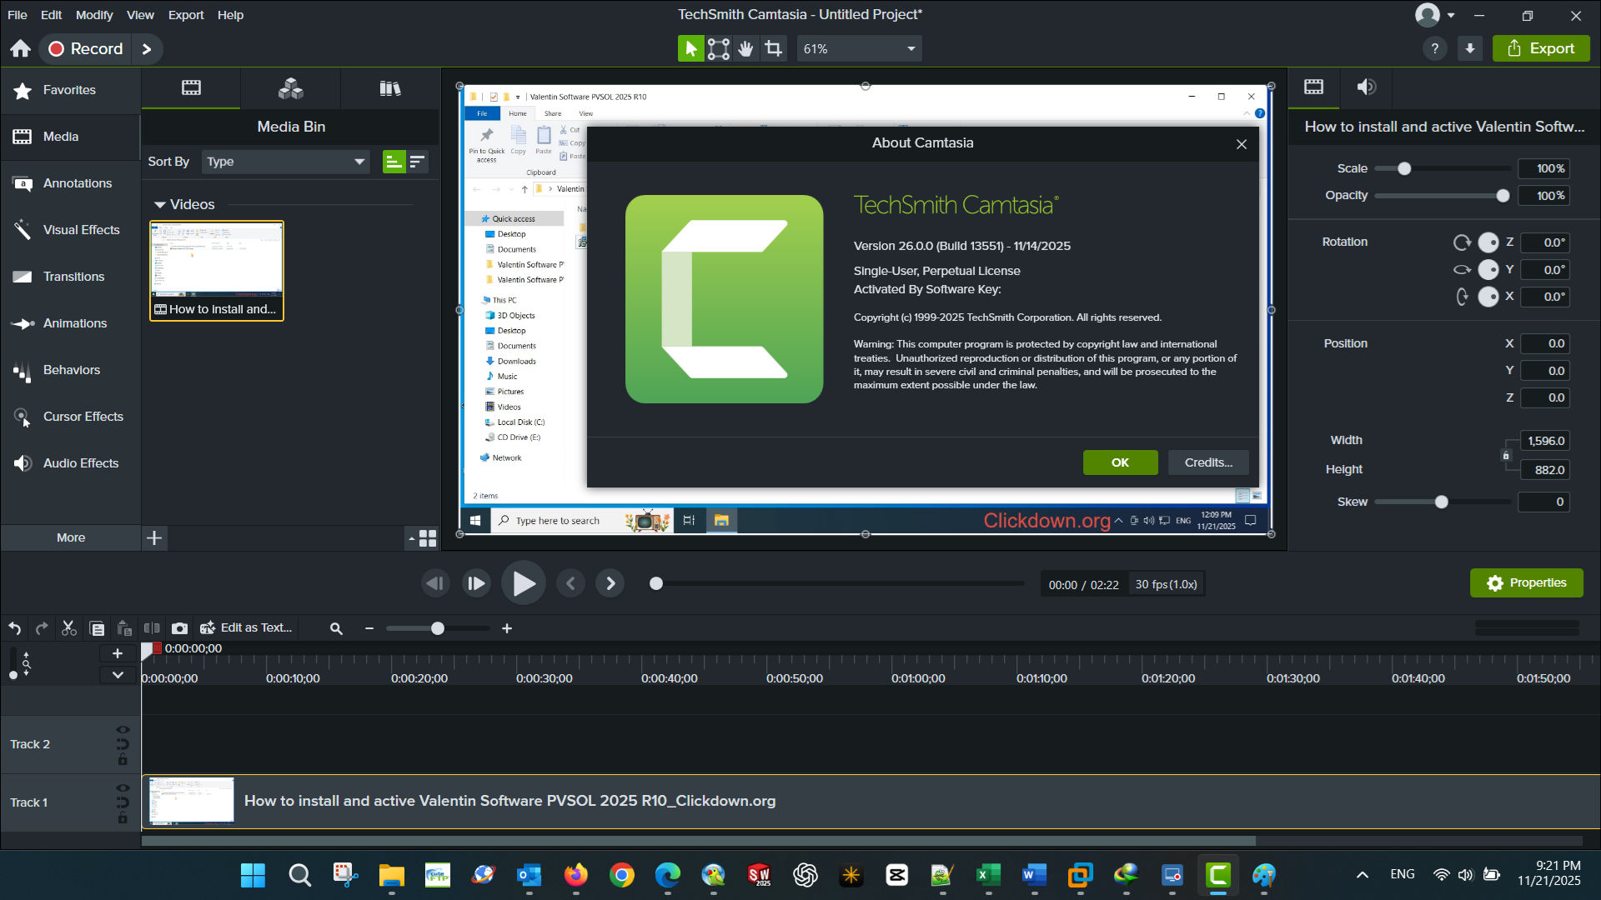
Task: Open the Library panel
Action: pos(389,88)
